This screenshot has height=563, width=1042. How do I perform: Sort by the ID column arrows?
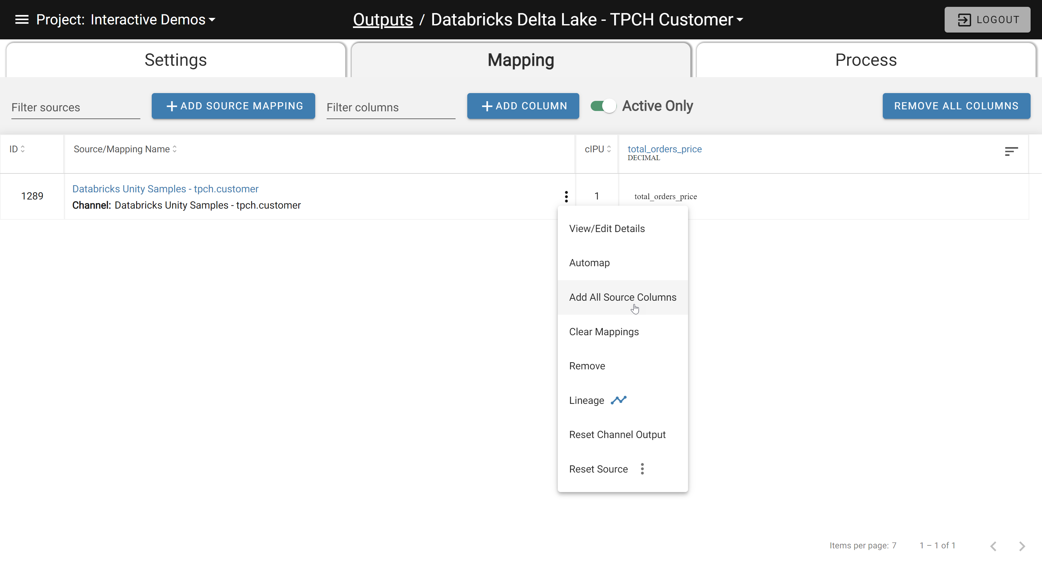tap(23, 149)
